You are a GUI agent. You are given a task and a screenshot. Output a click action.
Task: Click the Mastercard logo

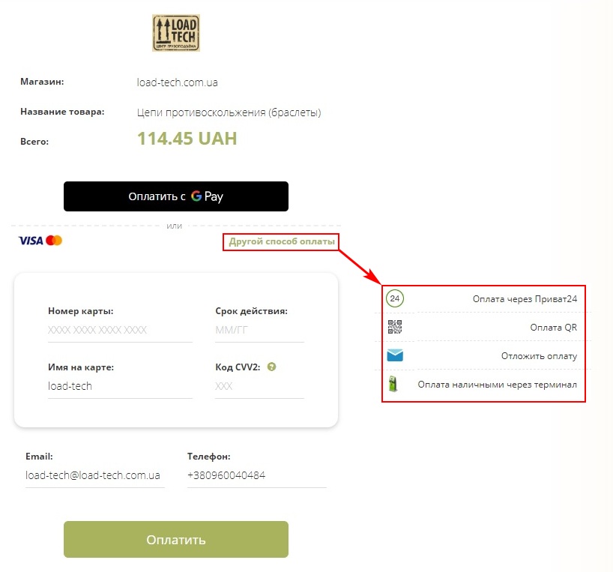[x=54, y=241]
